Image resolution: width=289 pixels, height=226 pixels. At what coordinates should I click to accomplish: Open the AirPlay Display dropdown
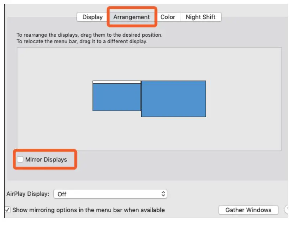coord(110,194)
